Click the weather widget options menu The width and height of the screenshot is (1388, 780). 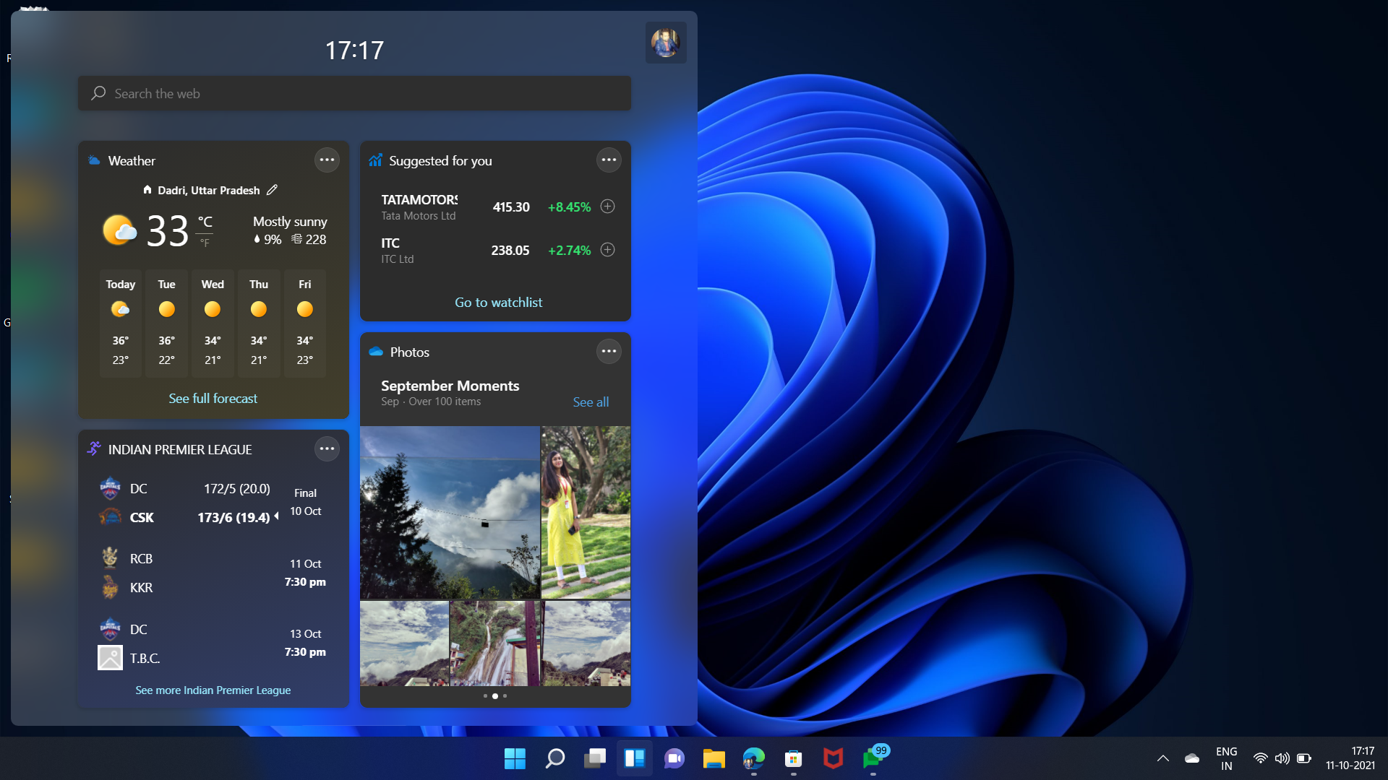point(327,160)
